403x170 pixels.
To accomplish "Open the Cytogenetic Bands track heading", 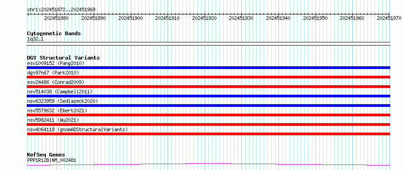I will [54, 33].
